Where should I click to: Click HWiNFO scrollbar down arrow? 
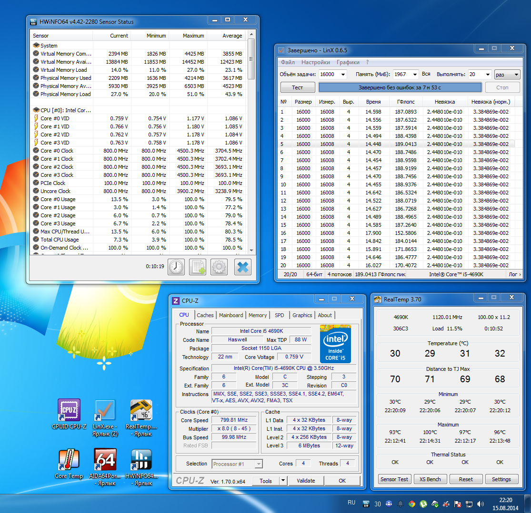[251, 250]
